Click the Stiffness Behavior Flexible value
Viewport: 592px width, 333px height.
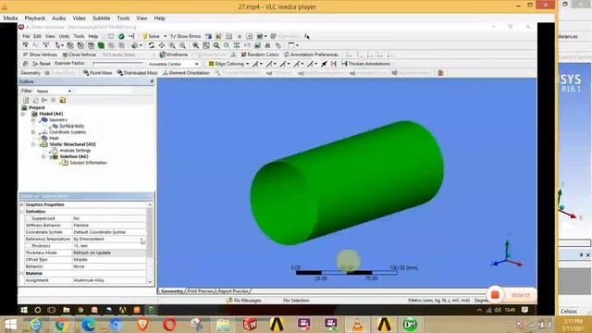(109, 226)
